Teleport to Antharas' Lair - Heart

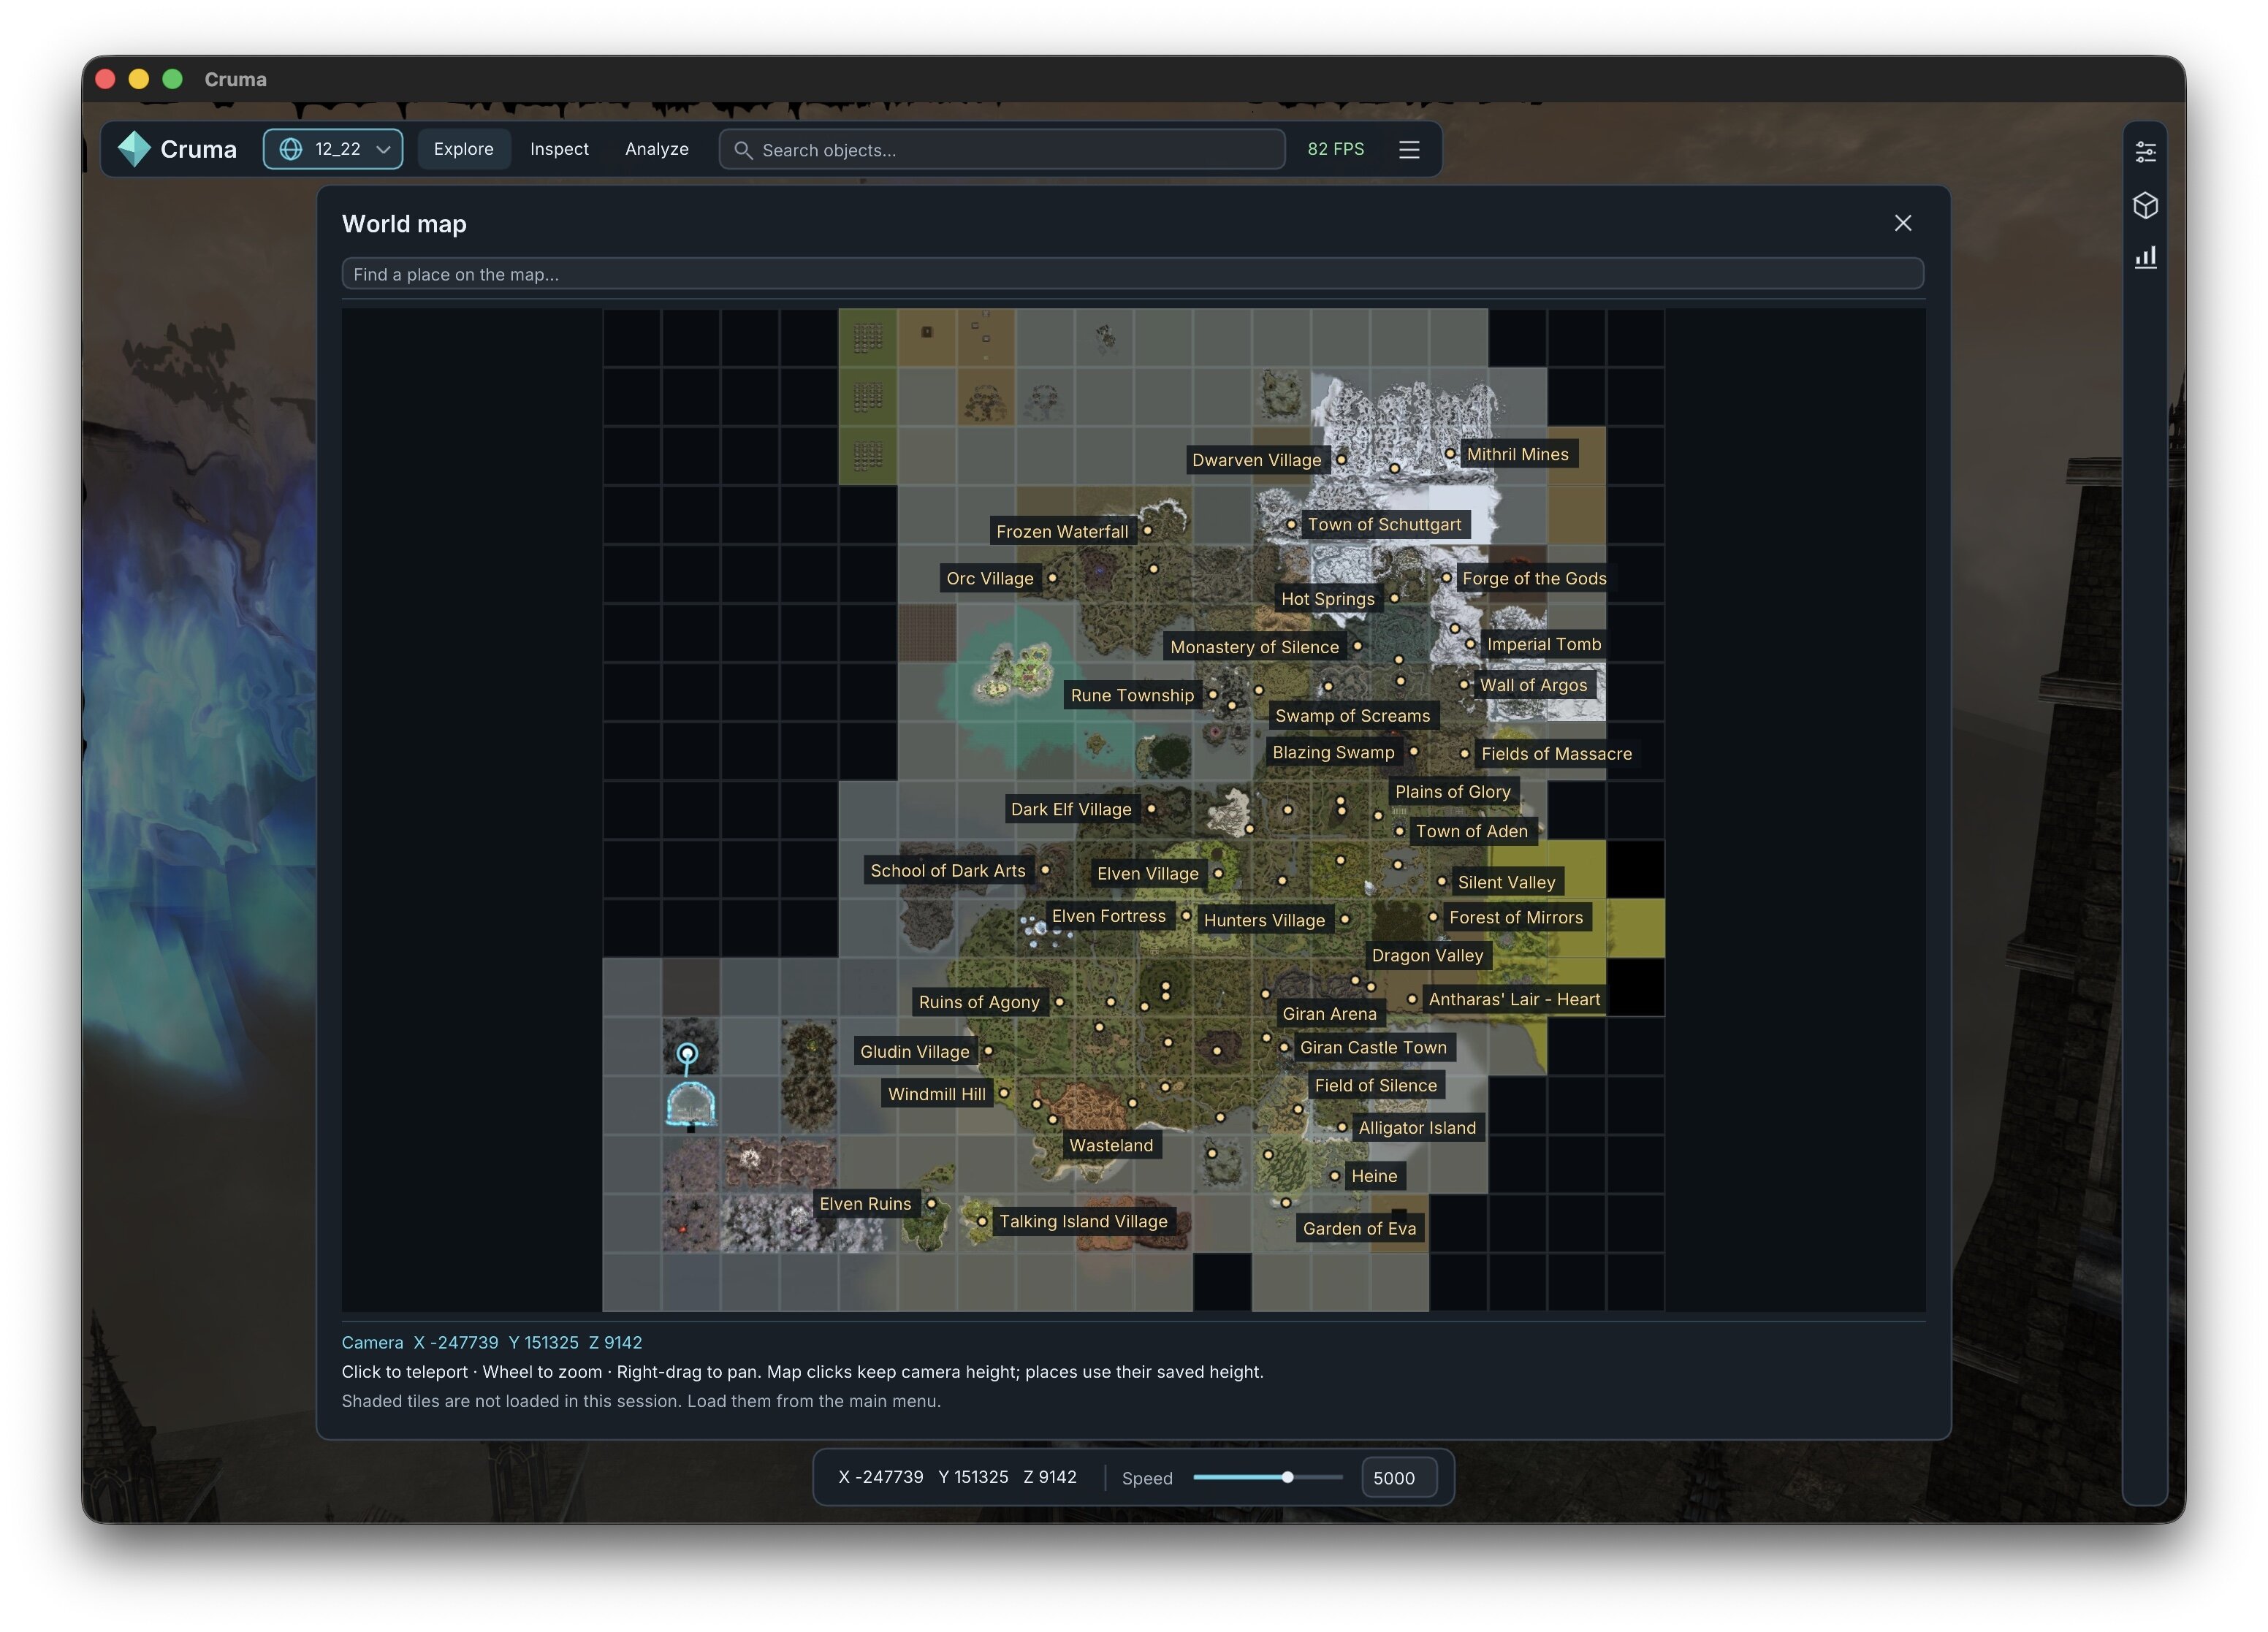1514,999
